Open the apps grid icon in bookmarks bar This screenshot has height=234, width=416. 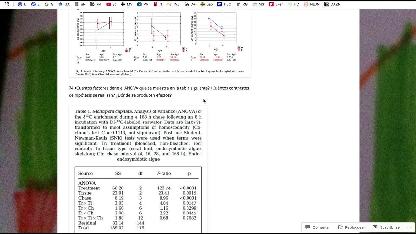6,4
